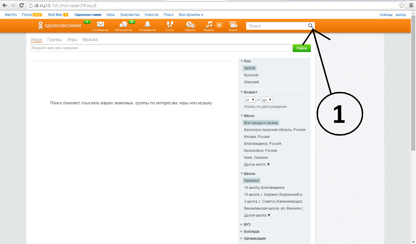This screenshot has width=416, height=244.
Task: Click the magnifier search icon
Action: (310, 26)
